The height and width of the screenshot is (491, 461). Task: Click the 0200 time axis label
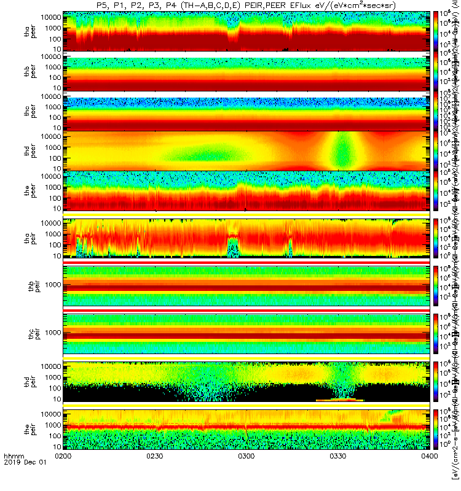63,456
